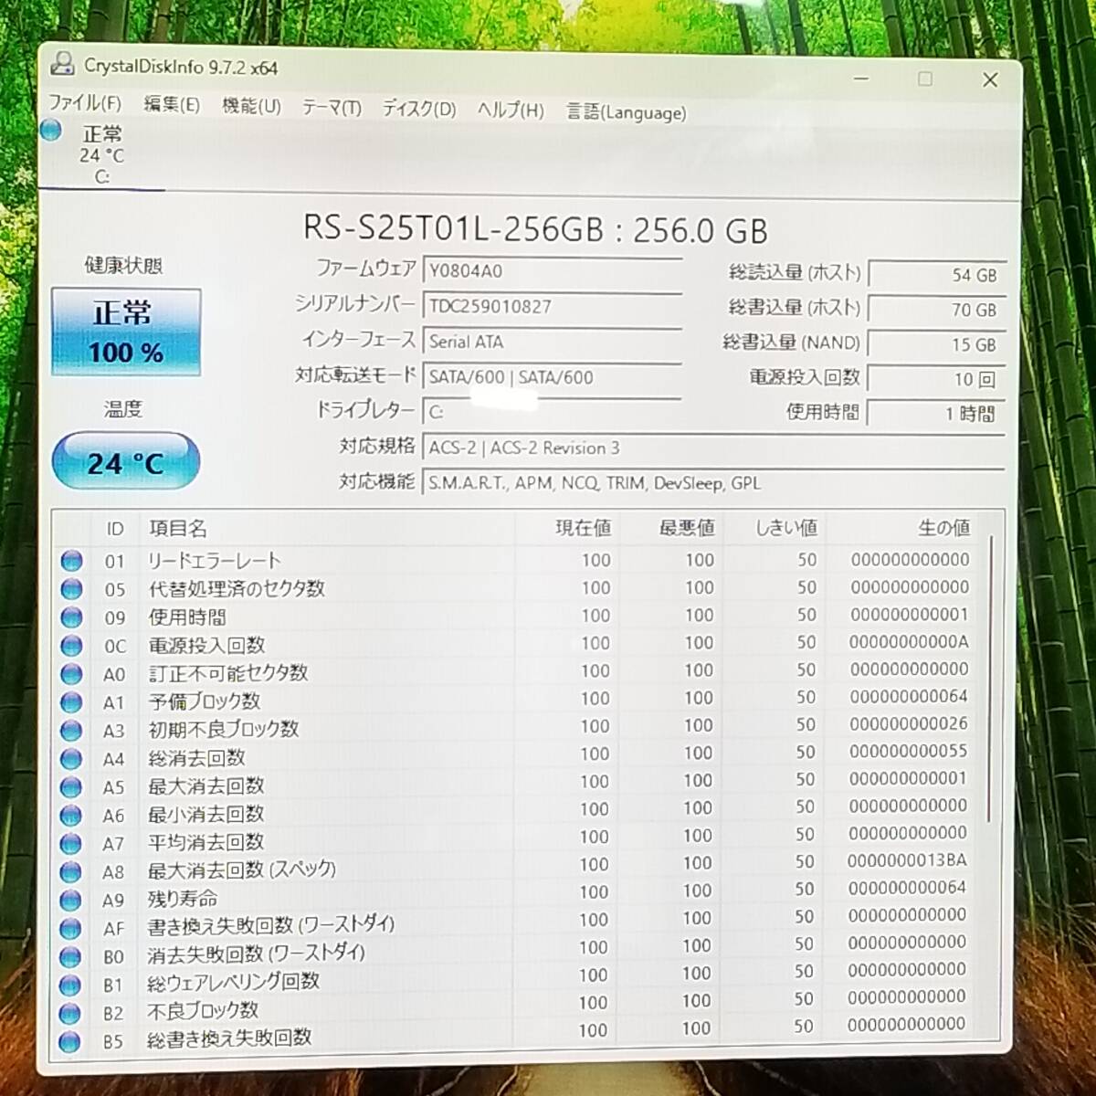Click the disk title RS-S25T01L-256GB : 256.0 GB

tap(535, 228)
